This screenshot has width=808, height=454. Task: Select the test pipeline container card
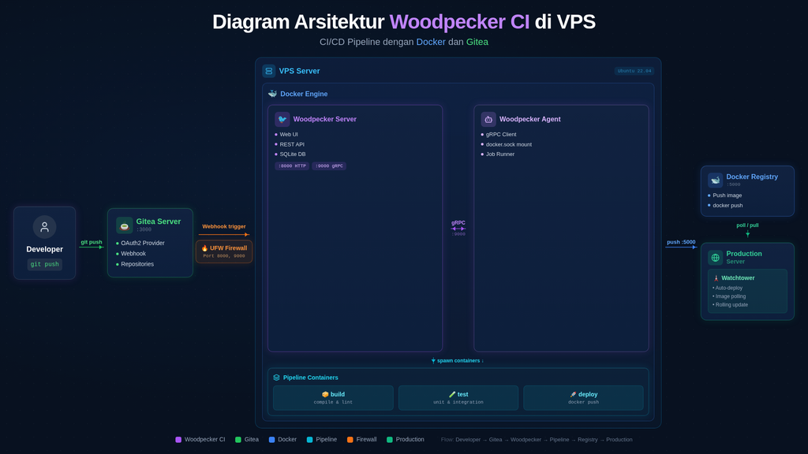(458, 398)
